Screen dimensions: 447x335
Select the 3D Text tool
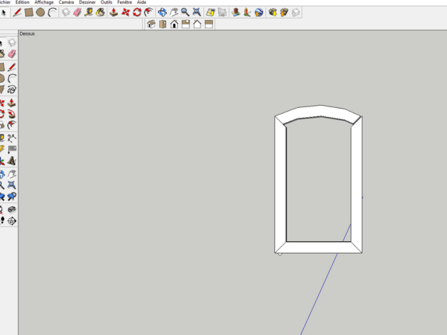click(13, 161)
